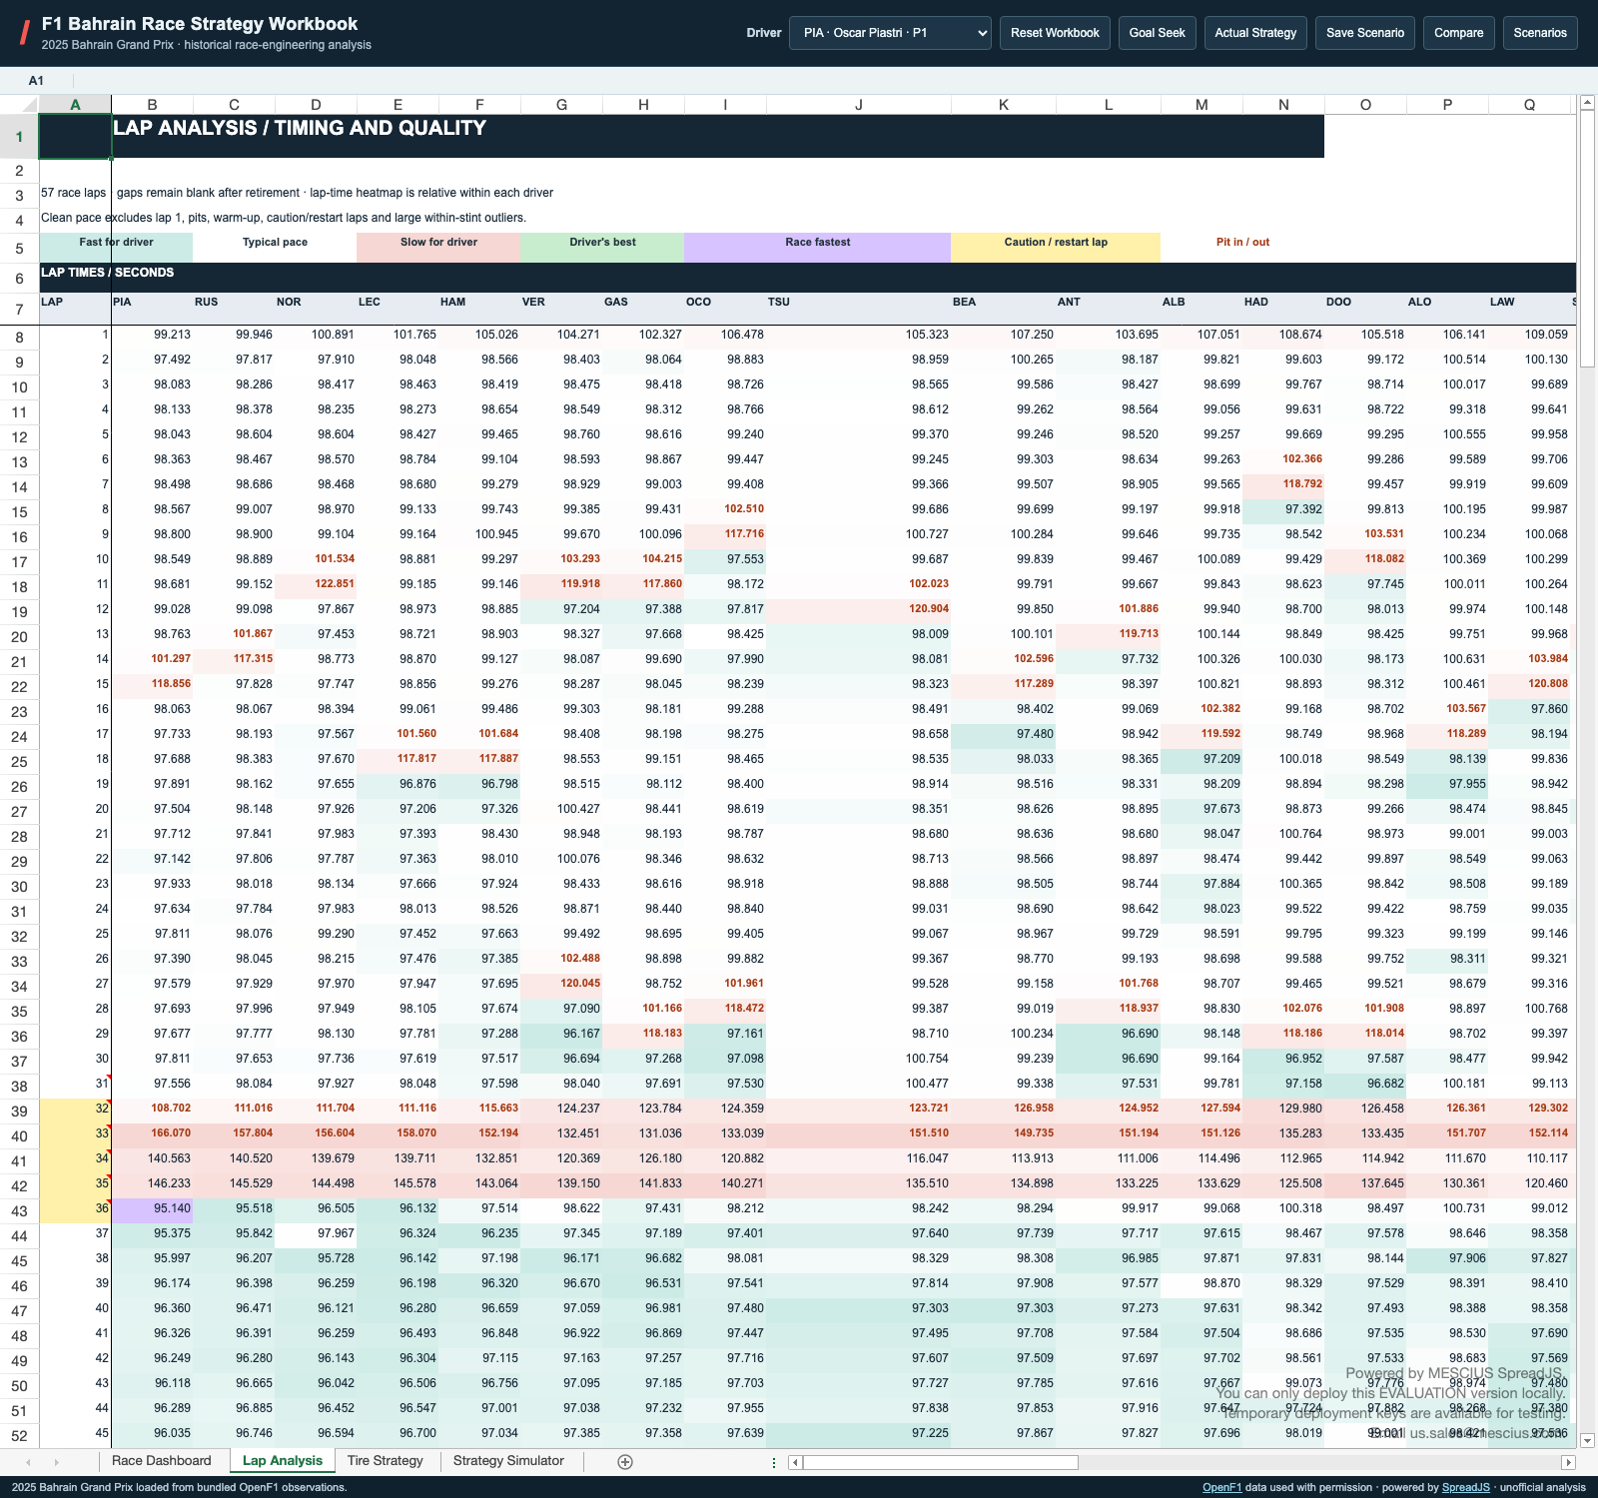Click cell value 120.904 in TSU column
This screenshot has width=1598, height=1498.
click(x=858, y=609)
